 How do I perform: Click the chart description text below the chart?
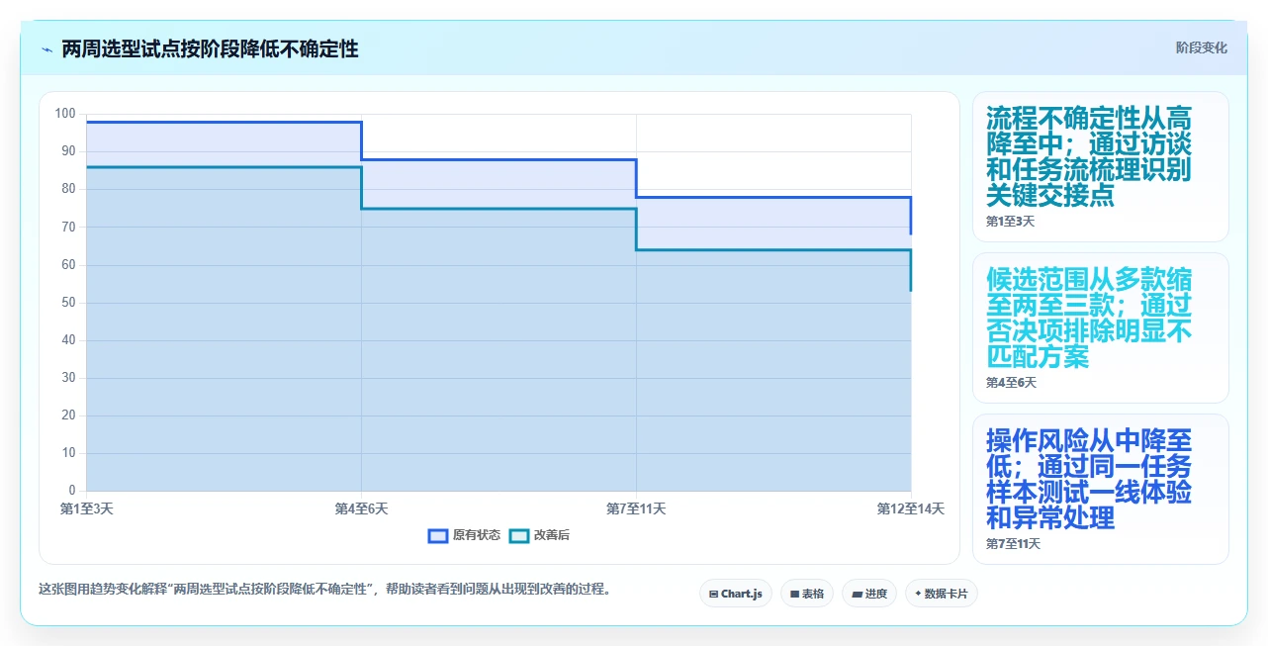tap(324, 590)
